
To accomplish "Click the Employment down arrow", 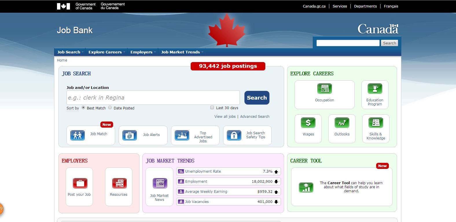I will (276, 182).
